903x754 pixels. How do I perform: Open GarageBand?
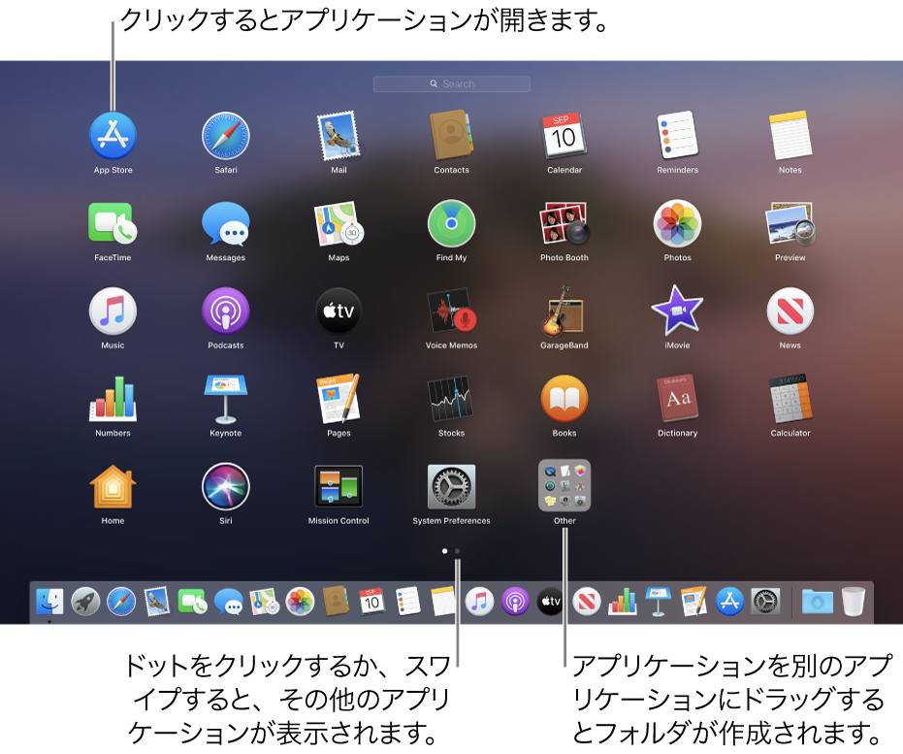(x=564, y=311)
